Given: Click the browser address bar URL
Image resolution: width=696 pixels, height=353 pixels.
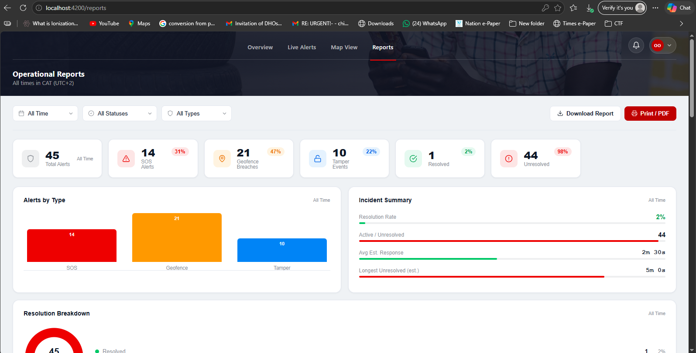Looking at the screenshot, I should pyautogui.click(x=76, y=8).
